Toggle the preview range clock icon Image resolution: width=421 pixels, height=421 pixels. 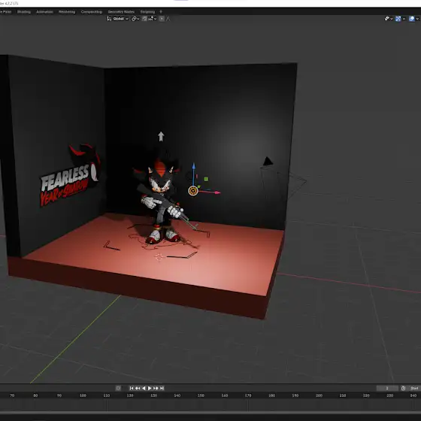403,388
